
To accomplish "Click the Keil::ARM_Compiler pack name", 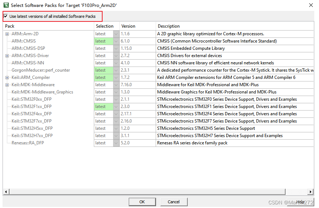I will coord(31,78).
